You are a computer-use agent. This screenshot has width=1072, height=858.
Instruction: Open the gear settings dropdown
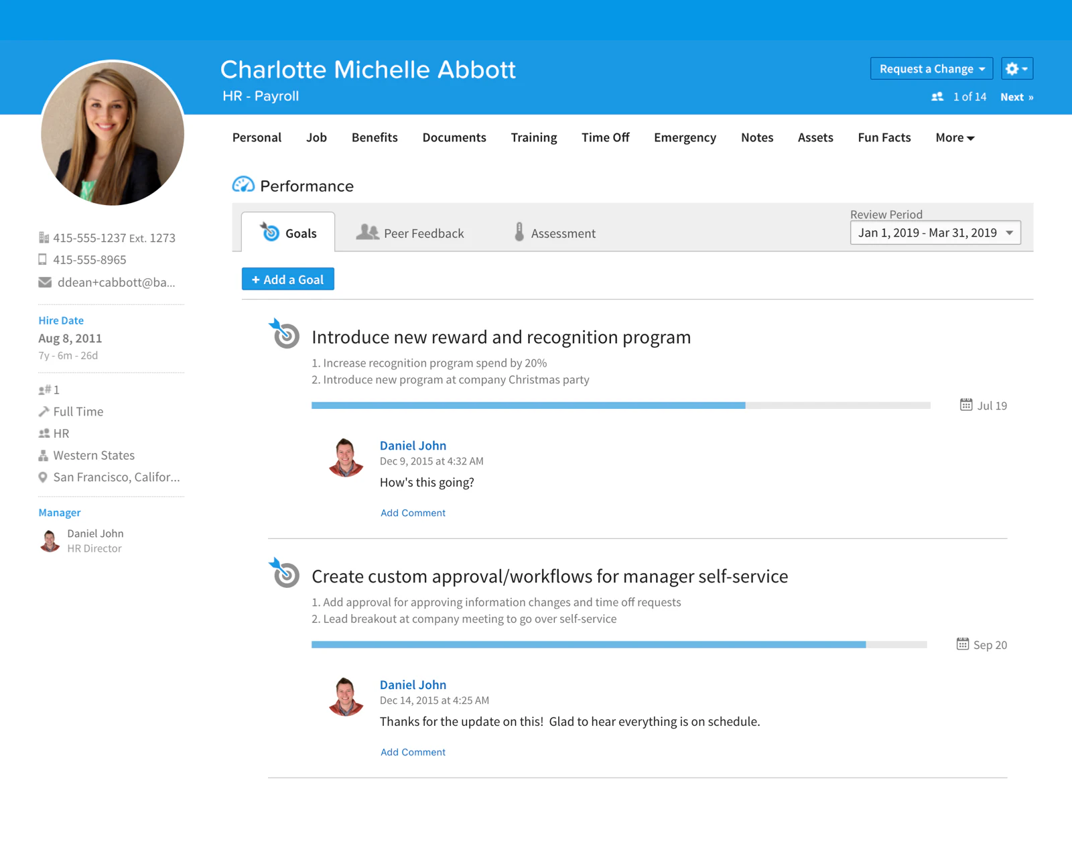[1017, 68]
